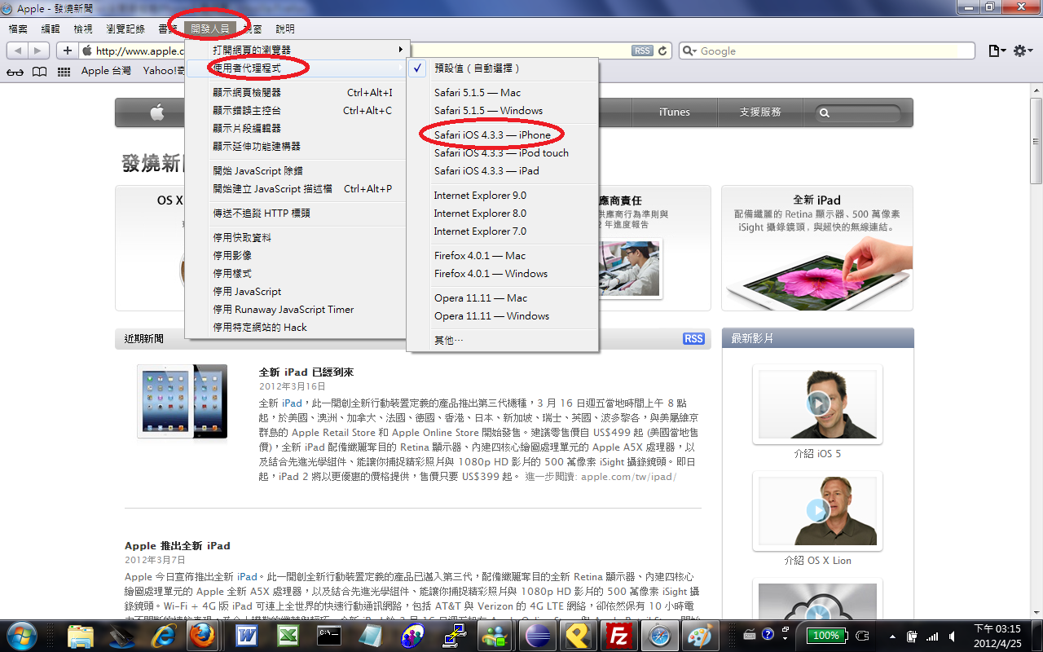This screenshot has width=1043, height=652.
Task: Open Windows Live Messenger taskbar icon
Action: coord(494,636)
